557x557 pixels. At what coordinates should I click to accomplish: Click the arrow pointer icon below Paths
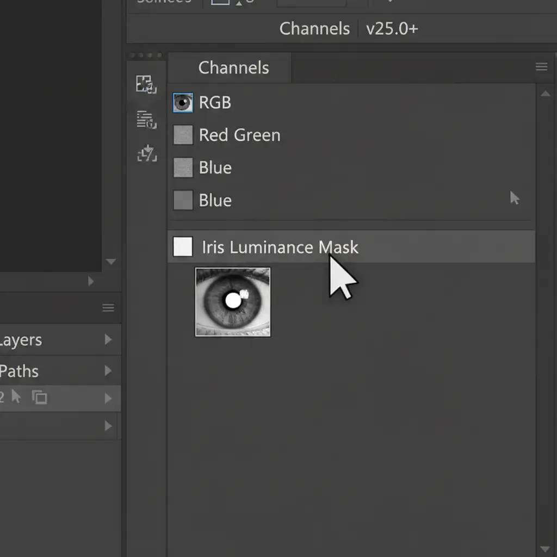pos(16,397)
